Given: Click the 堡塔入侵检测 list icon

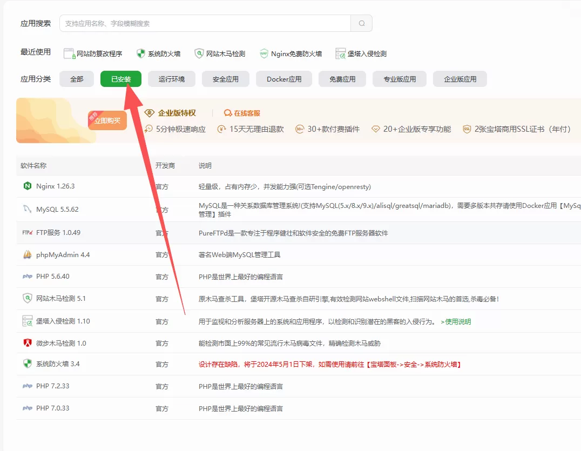Looking at the screenshot, I should (28, 321).
